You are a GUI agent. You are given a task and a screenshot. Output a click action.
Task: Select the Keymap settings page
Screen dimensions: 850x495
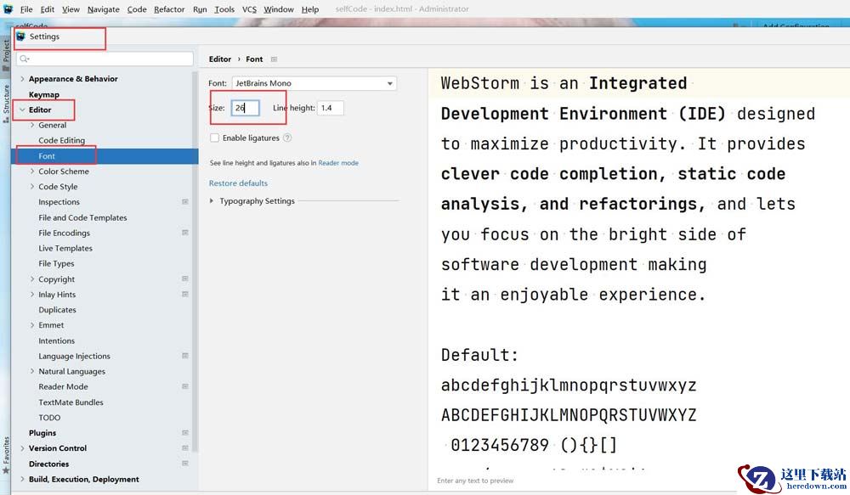coord(44,94)
